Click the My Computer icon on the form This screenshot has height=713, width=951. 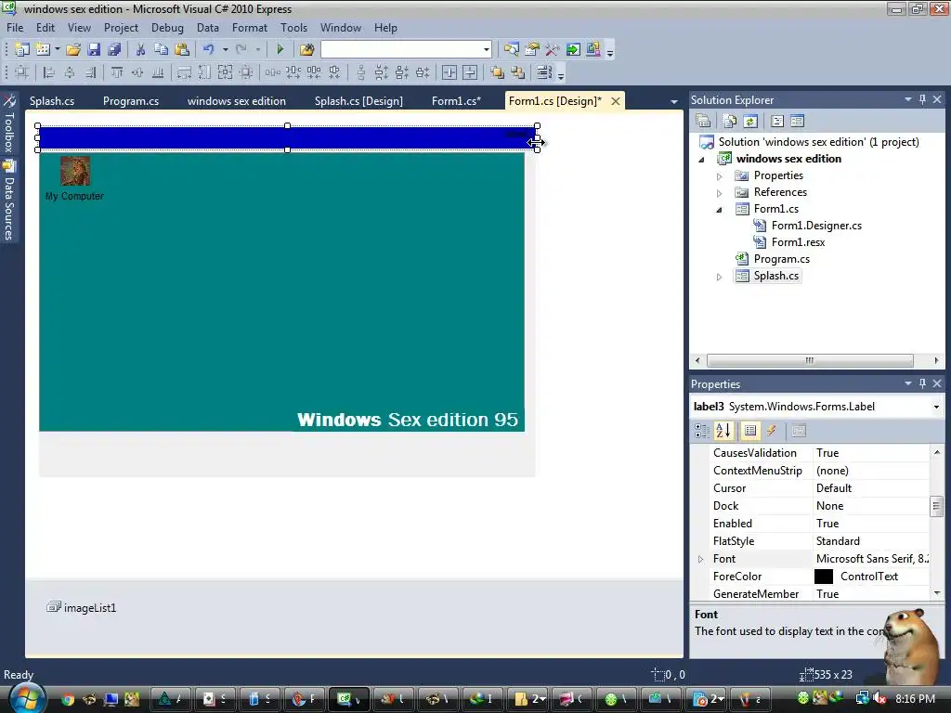(x=75, y=171)
